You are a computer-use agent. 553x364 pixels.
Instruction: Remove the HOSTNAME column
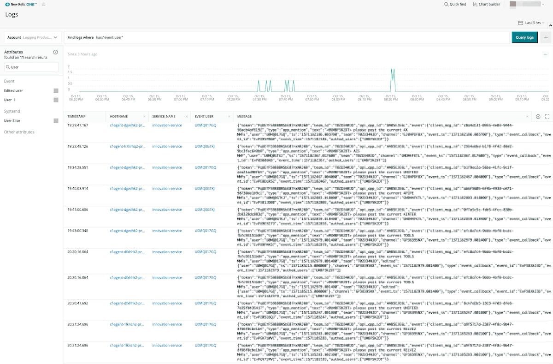(144, 117)
